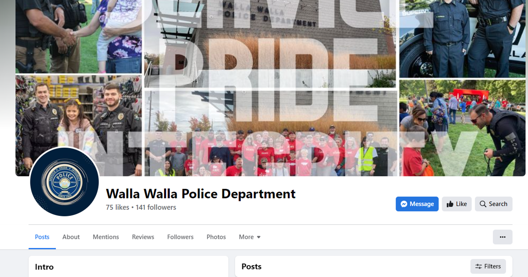This screenshot has height=277, width=528.
Task: Open the Search button on the page
Action: [494, 204]
